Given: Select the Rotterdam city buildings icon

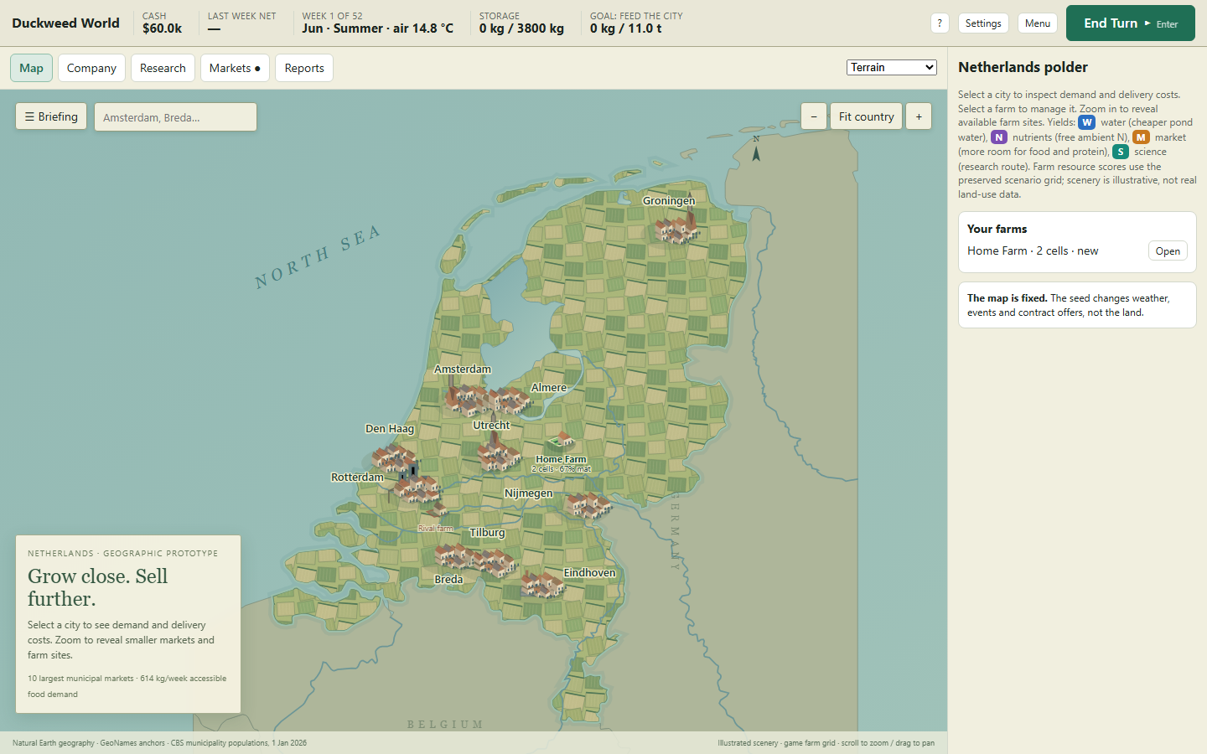Looking at the screenshot, I should click(417, 487).
